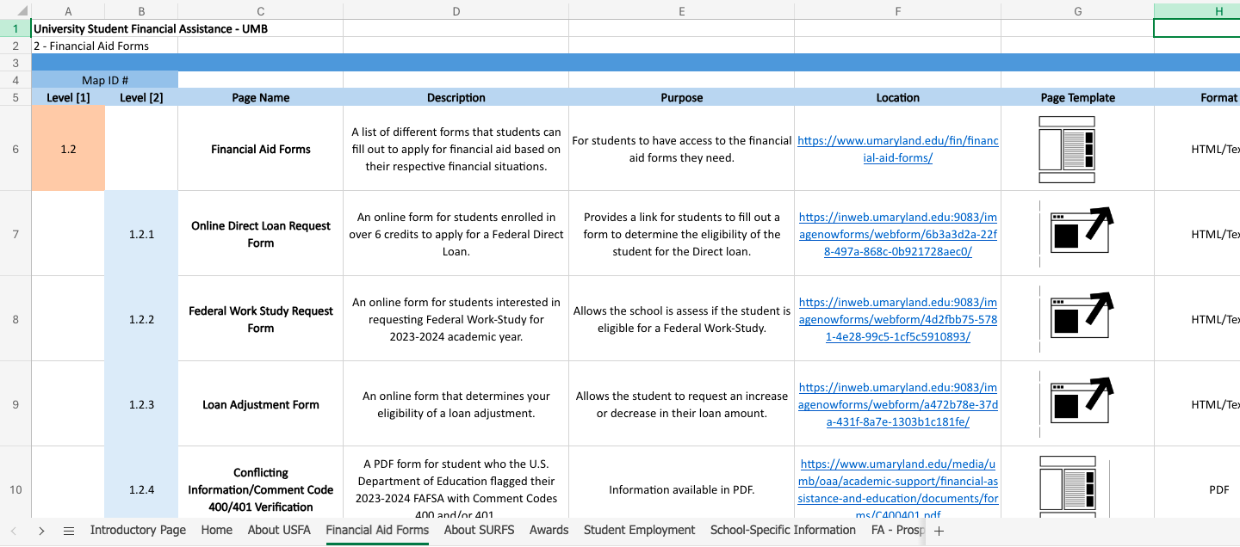Select column C header
The height and width of the screenshot is (547, 1240).
point(261,10)
